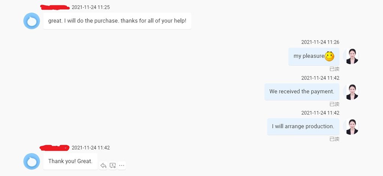Click 已读 status under "We received the payment."

[x=334, y=104]
